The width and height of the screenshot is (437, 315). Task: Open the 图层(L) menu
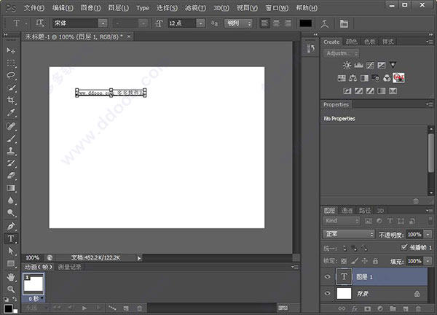pyautogui.click(x=119, y=8)
